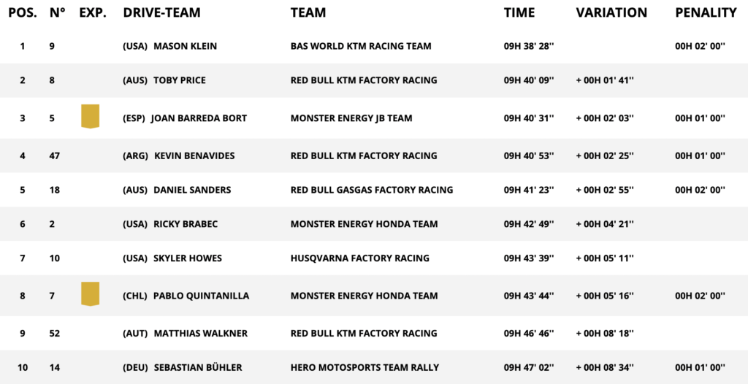748x384 pixels.
Task: Click the gold flag icon beside Pablo Quintanilla
Action: (90, 293)
